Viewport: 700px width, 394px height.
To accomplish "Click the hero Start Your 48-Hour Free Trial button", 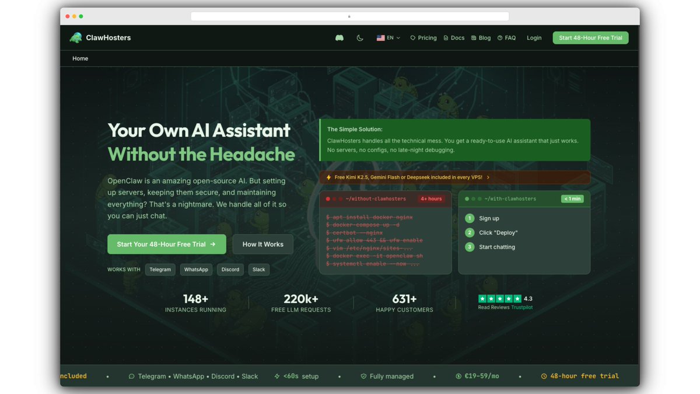I will coord(166,244).
